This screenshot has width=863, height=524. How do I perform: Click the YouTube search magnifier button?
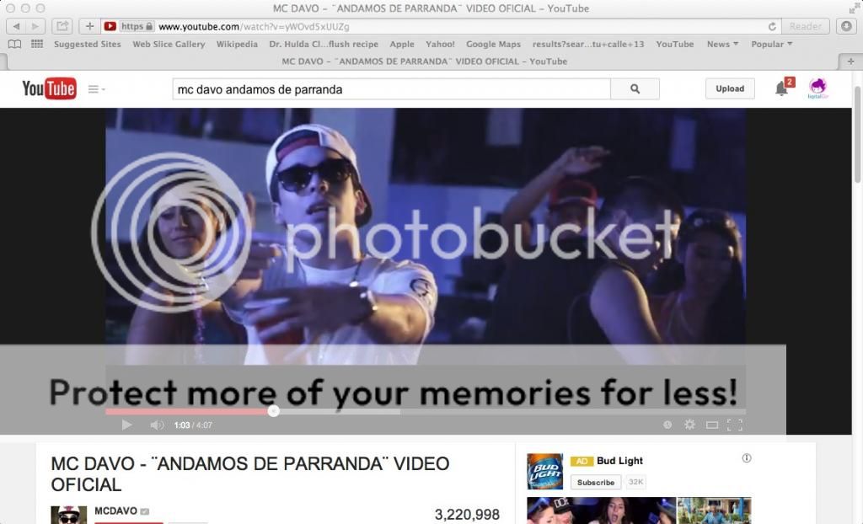(x=635, y=88)
